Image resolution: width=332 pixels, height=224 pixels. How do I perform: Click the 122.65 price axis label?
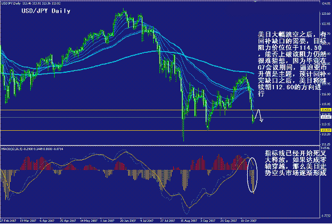pos(326,24)
